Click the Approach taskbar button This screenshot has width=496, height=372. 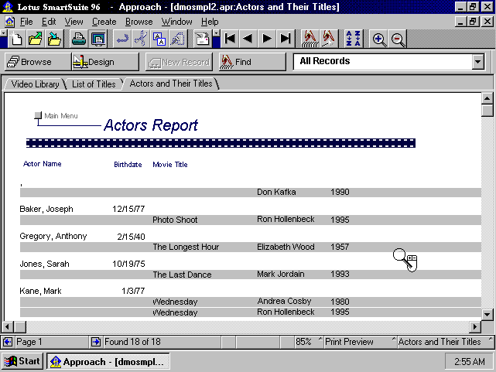coord(108,361)
